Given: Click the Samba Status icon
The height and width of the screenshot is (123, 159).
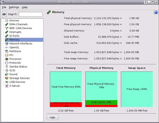Looking at the screenshot, I should (7, 67).
